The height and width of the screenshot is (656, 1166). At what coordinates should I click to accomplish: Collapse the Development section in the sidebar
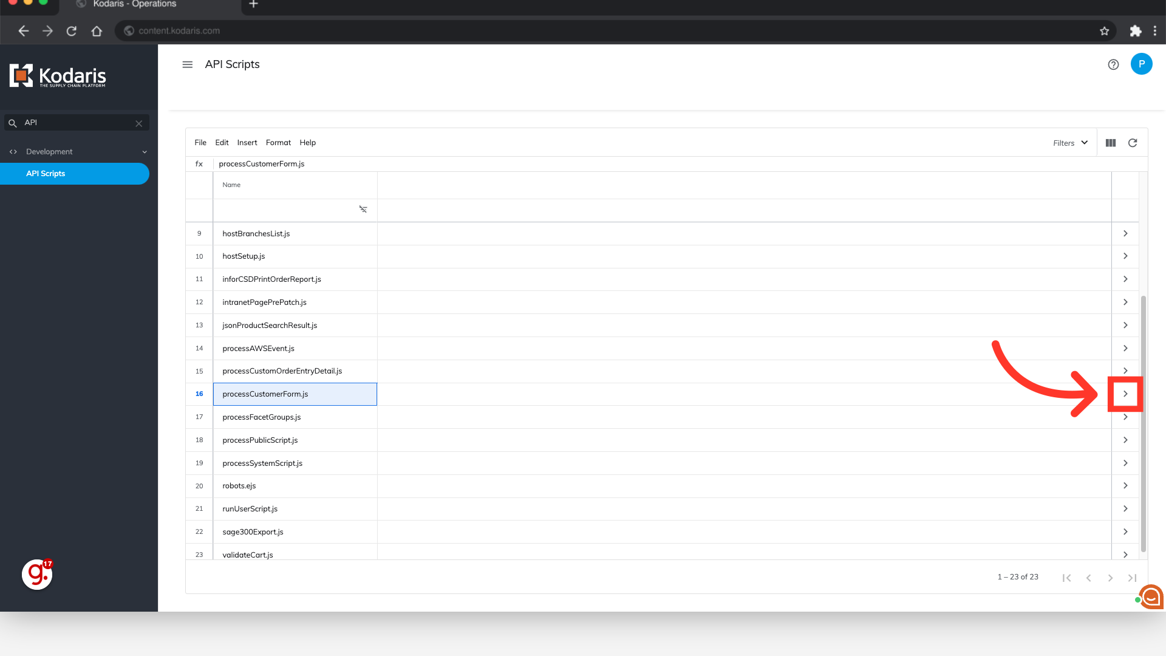(x=145, y=152)
